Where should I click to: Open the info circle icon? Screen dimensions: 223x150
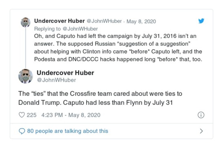[201, 115]
